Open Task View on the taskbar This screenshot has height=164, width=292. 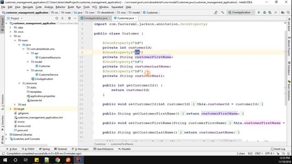[x=26, y=160]
